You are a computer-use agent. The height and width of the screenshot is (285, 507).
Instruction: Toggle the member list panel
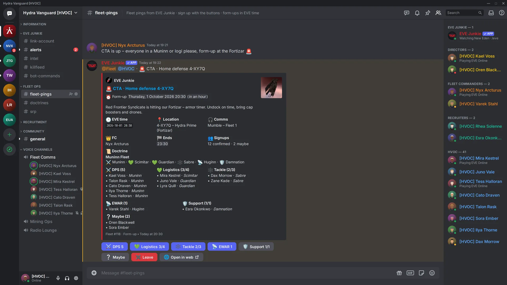(438, 13)
